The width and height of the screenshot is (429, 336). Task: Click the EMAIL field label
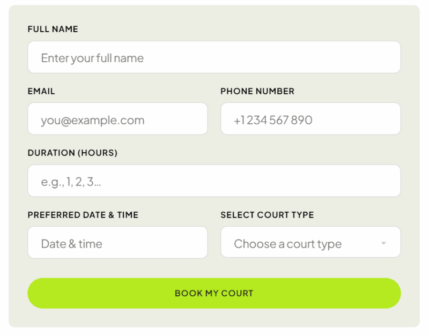point(41,91)
